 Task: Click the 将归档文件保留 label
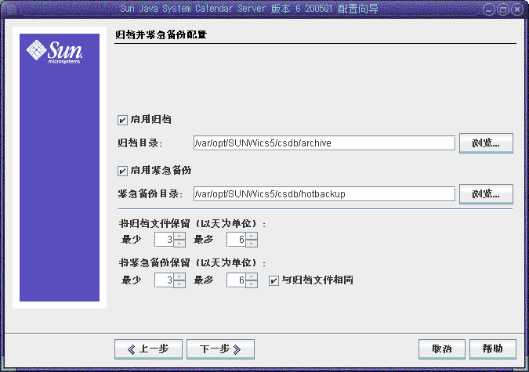tap(192, 224)
